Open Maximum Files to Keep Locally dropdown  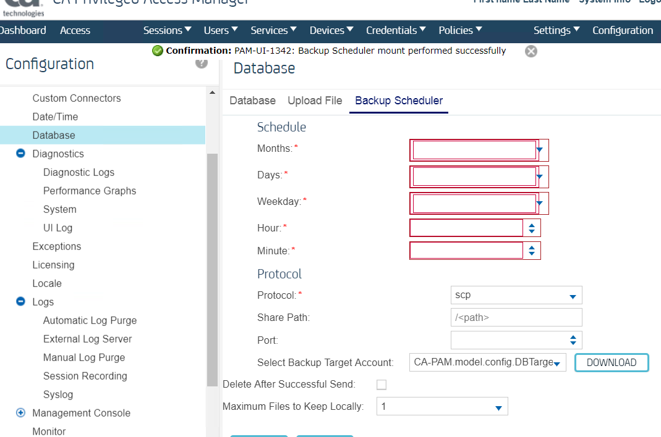pos(498,407)
